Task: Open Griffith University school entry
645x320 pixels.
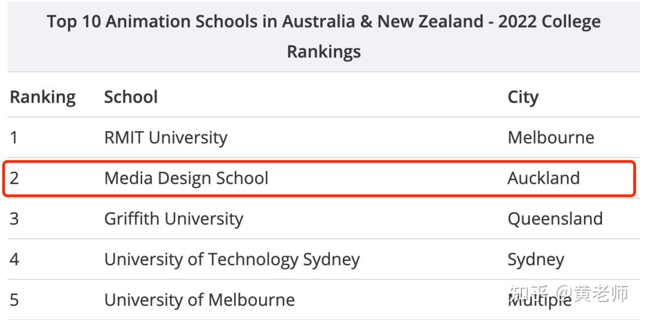Action: click(x=174, y=219)
